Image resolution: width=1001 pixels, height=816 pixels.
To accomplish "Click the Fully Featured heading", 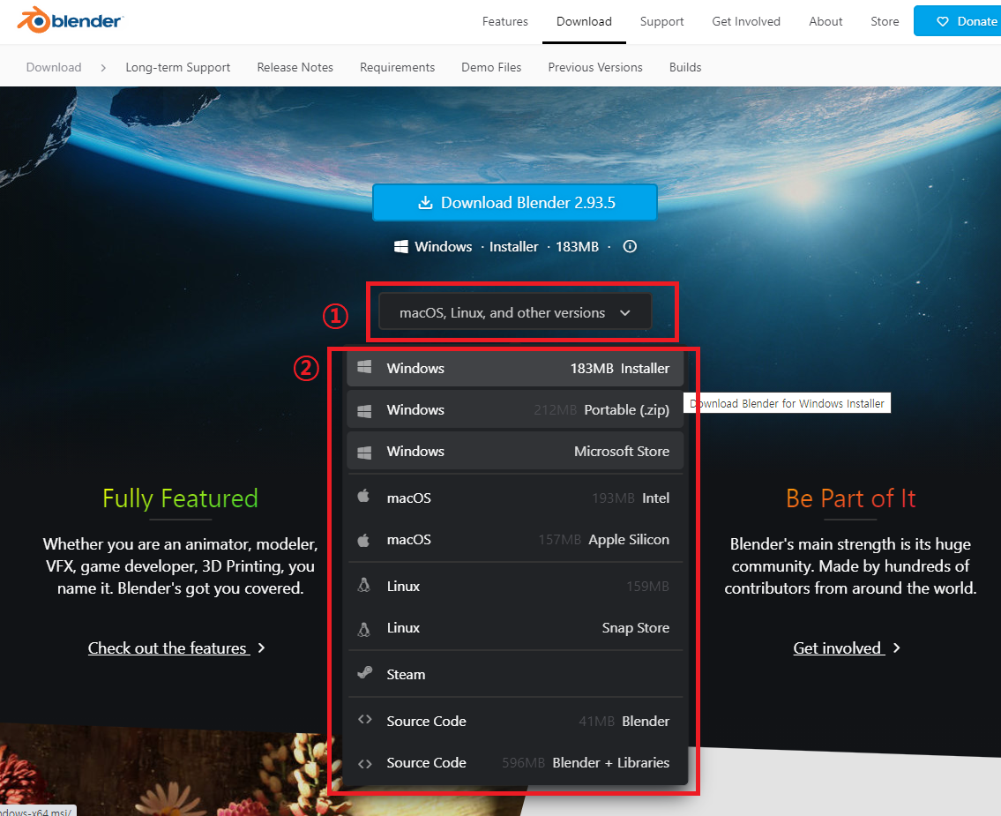I will point(180,498).
